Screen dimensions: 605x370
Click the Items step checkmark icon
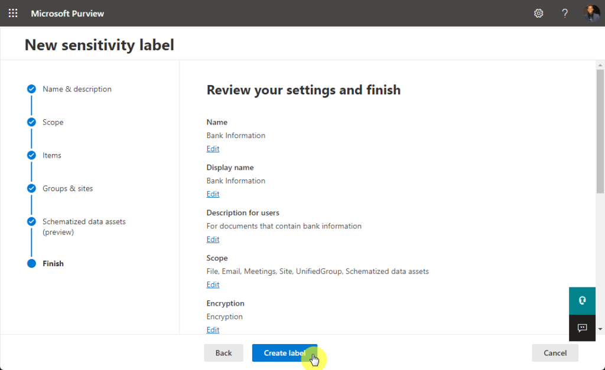click(32, 155)
